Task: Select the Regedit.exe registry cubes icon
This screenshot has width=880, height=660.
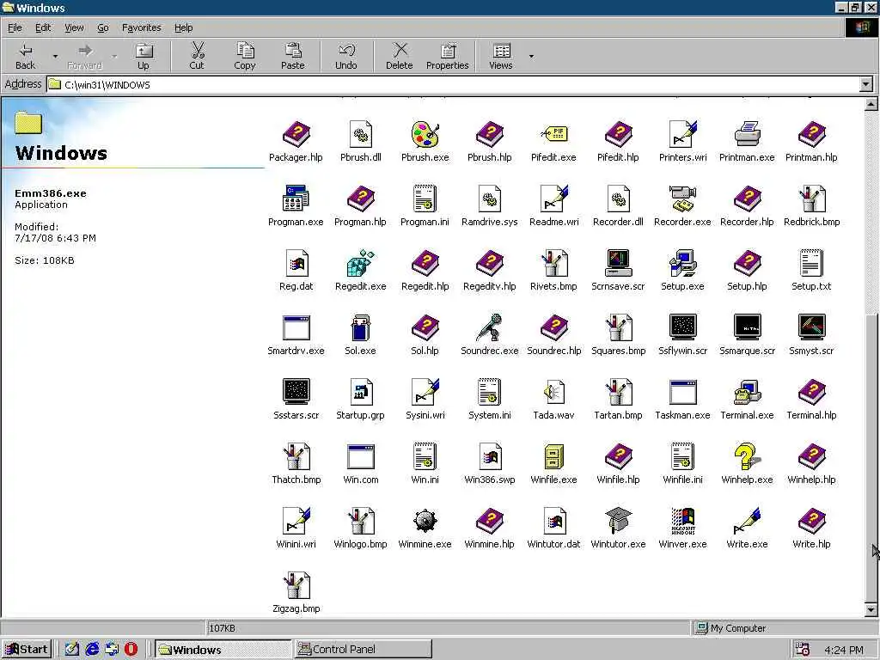Action: pyautogui.click(x=360, y=263)
